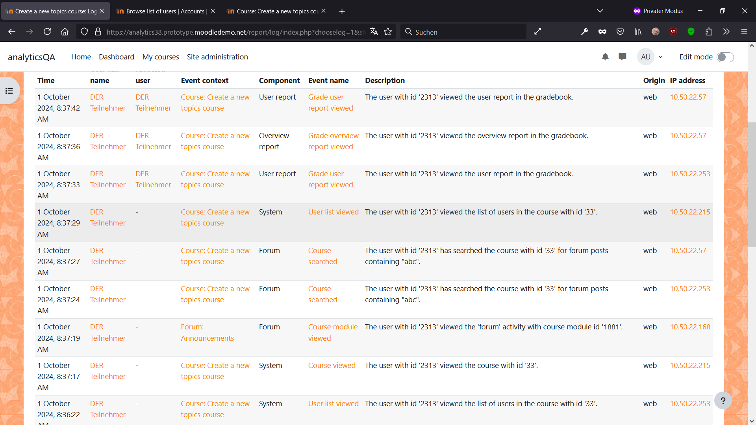Expand the user menu chevron
756x425 pixels.
661,57
